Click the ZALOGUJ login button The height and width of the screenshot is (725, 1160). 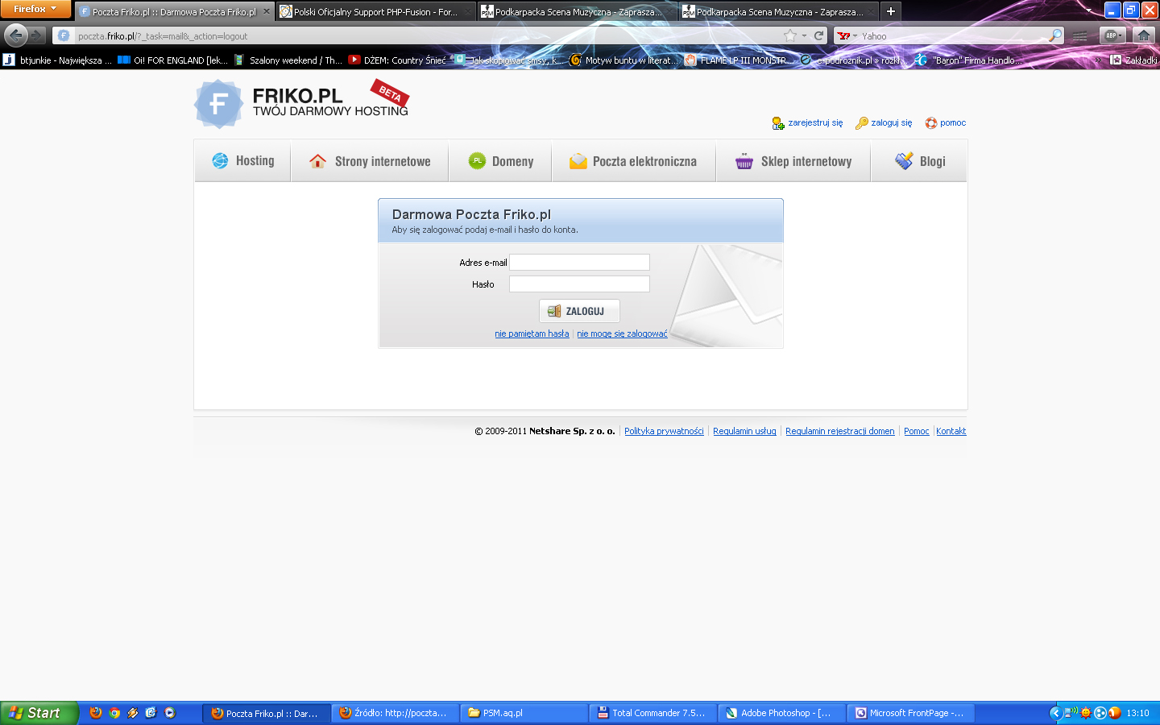pos(579,311)
